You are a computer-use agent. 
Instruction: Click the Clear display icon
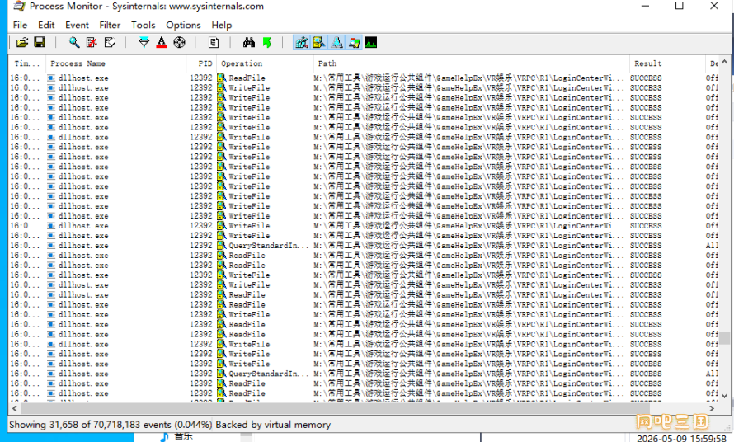110,43
